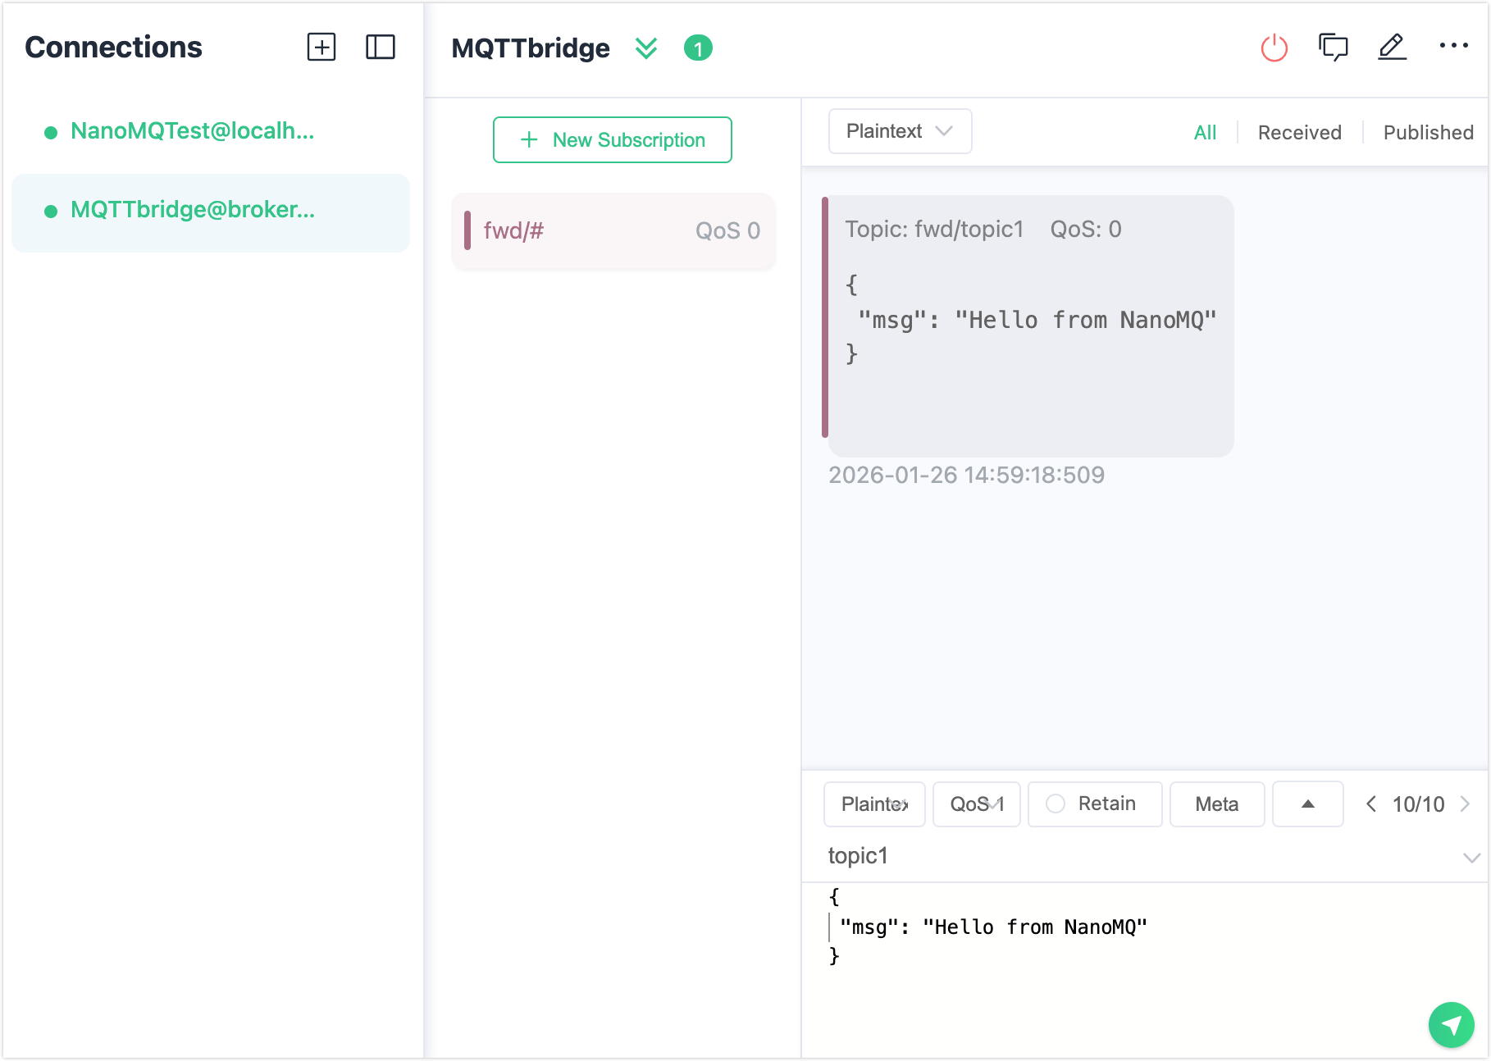Open the QoS dropdown in publish bar
The image size is (1491, 1061).
976,804
